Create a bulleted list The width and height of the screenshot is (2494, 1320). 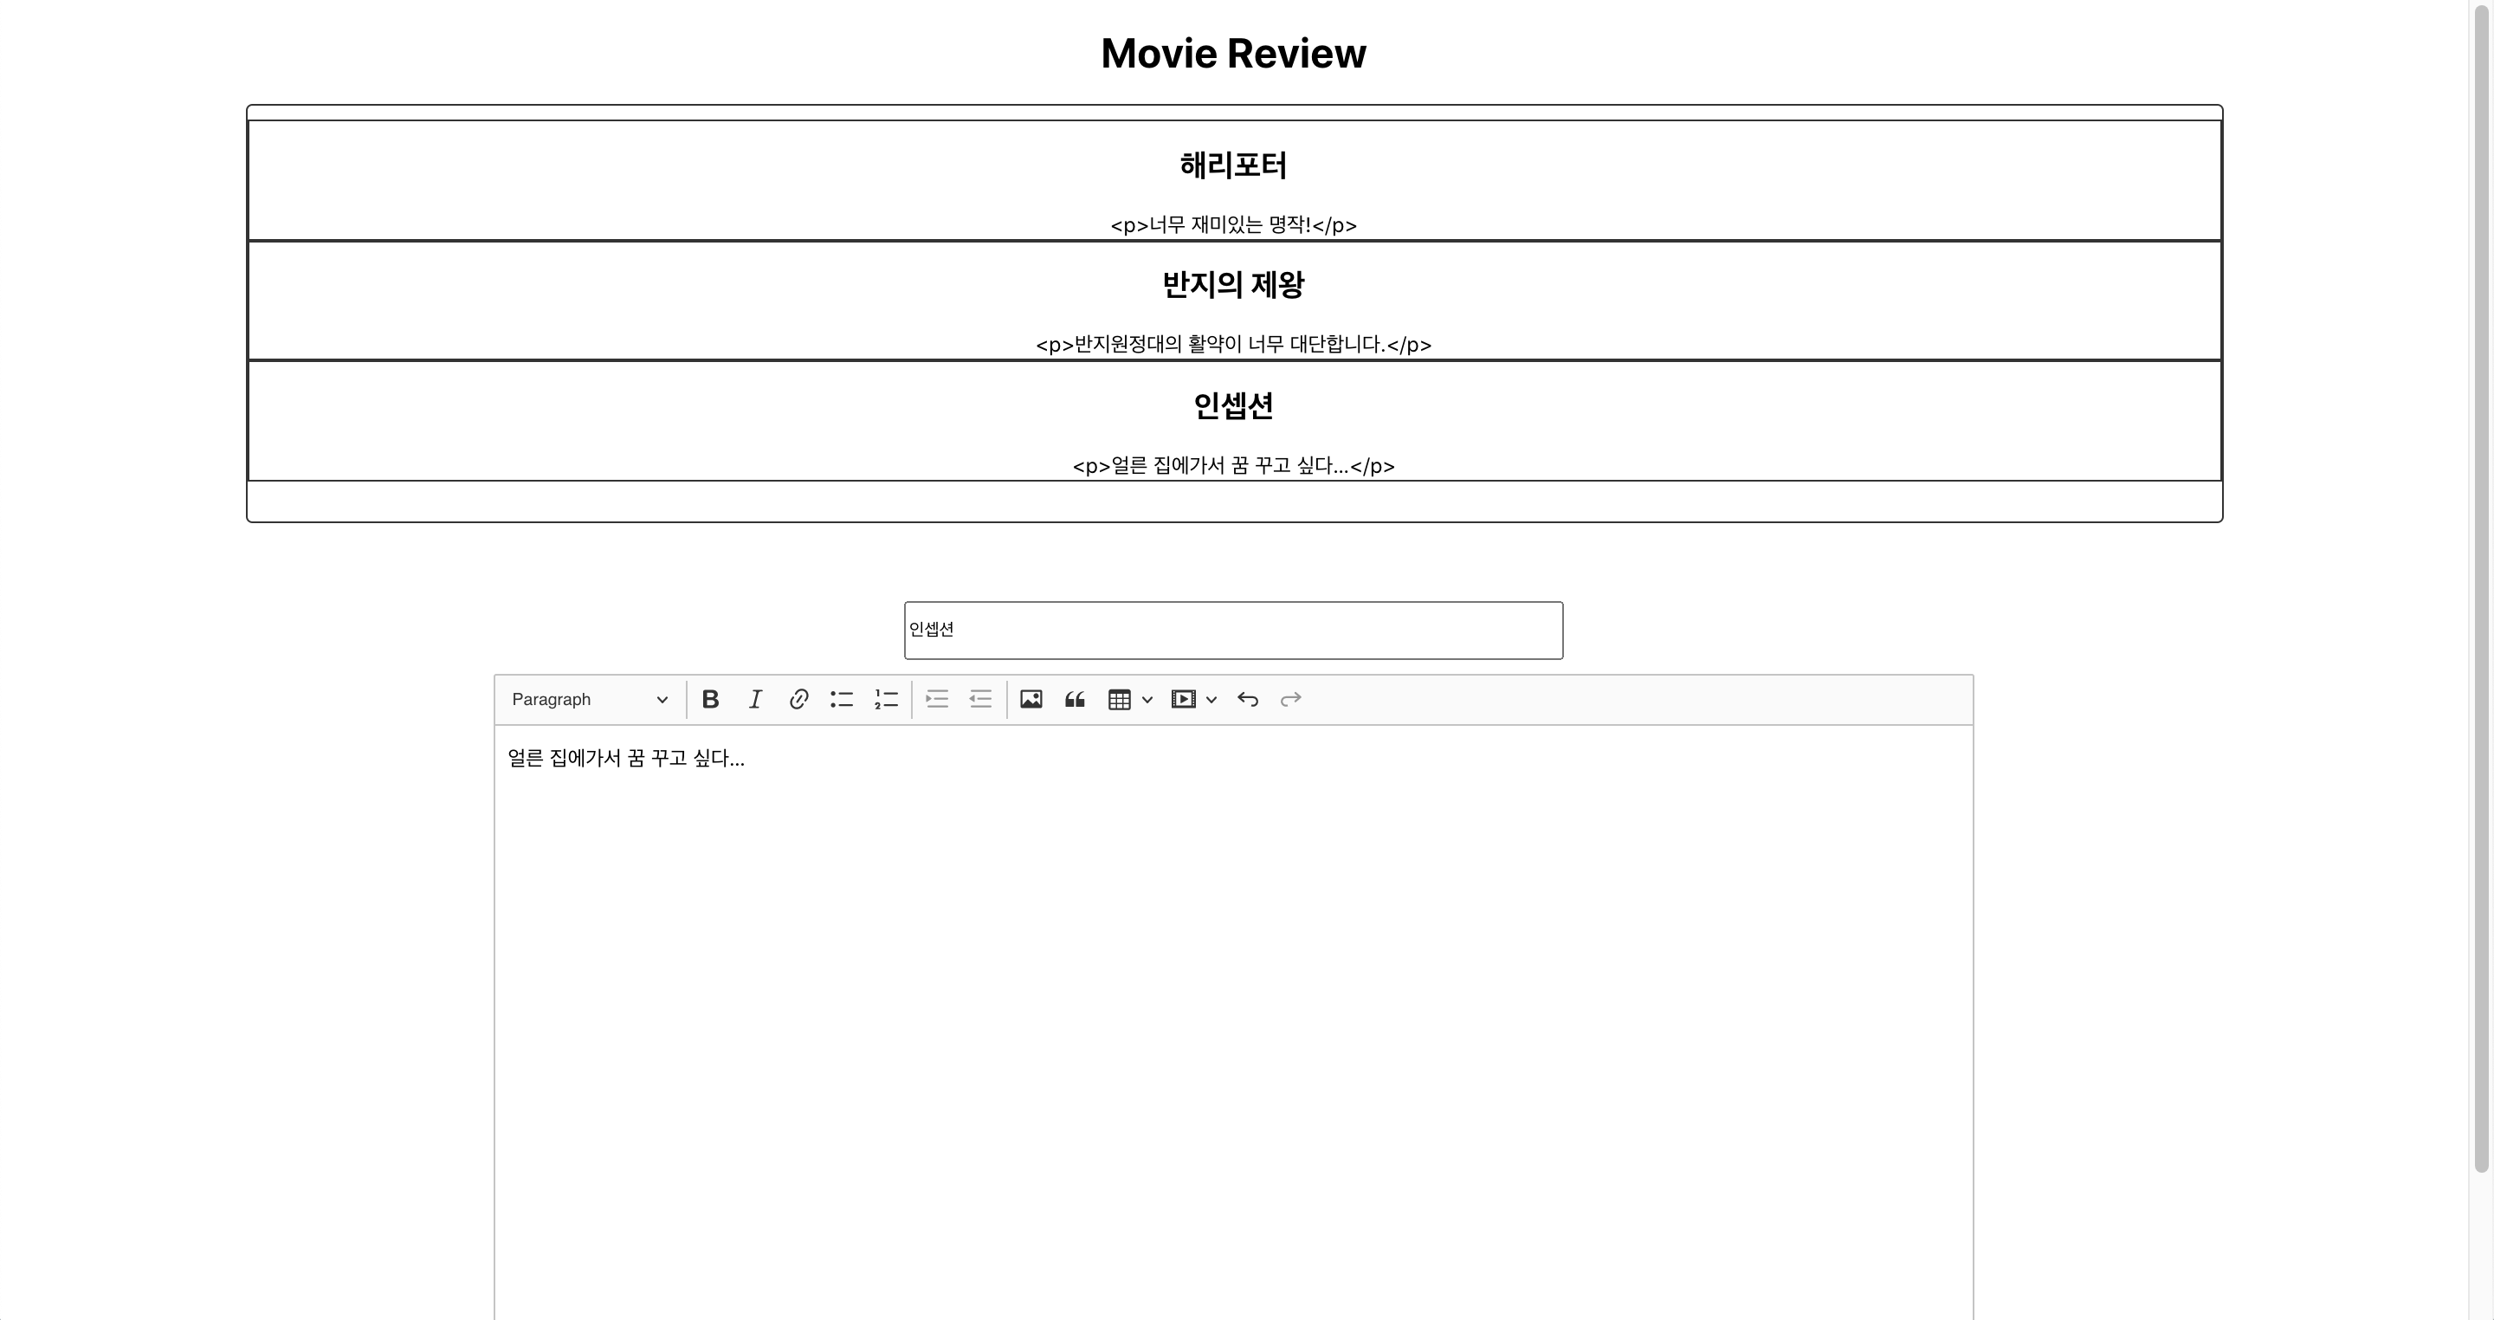tap(842, 698)
